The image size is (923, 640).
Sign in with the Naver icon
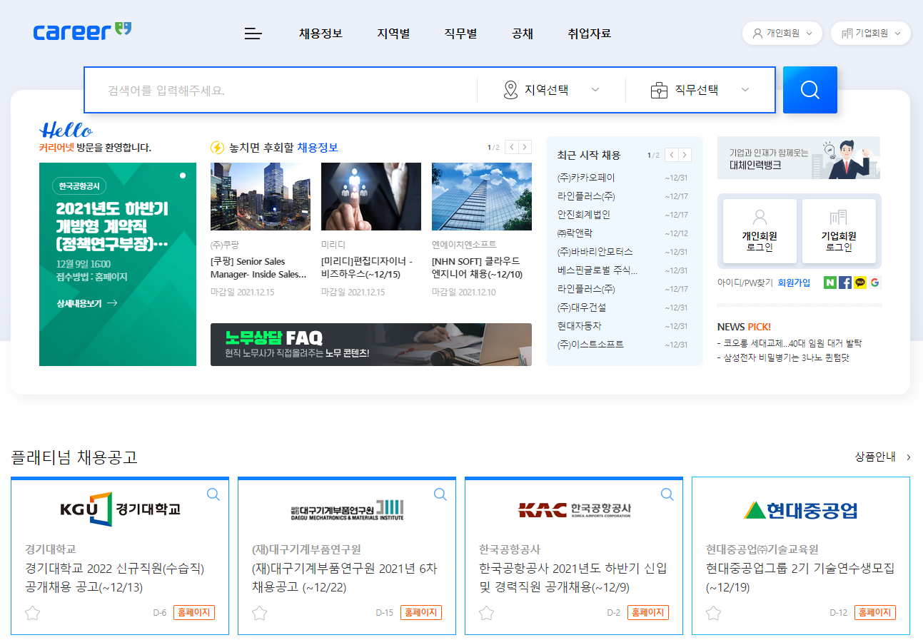pos(830,283)
